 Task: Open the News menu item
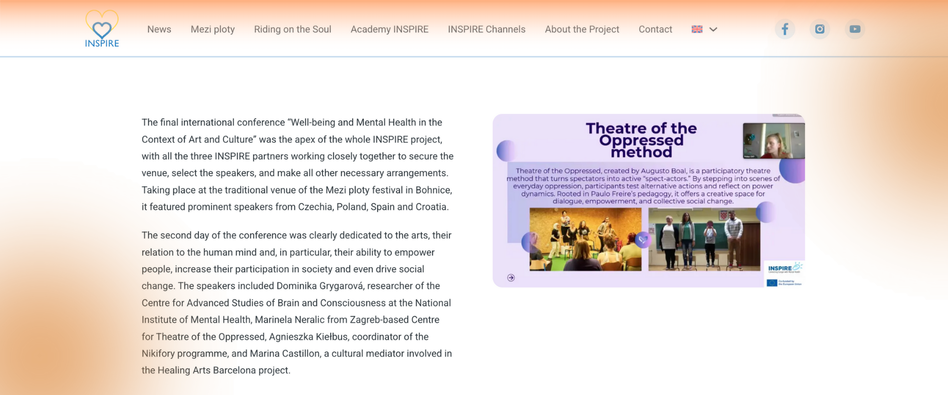pyautogui.click(x=159, y=29)
